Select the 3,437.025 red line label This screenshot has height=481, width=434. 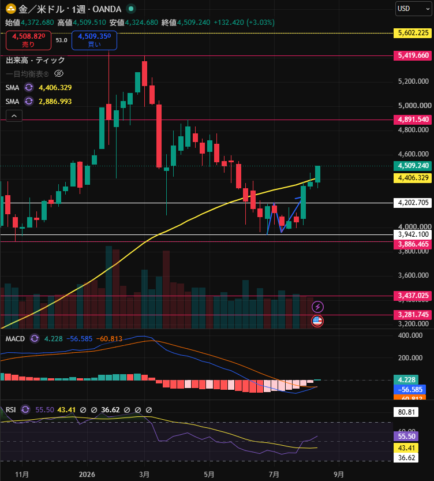413,296
